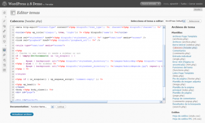Open Archives Page Template file
Viewport: 205px width, 123px height.
click(x=184, y=36)
